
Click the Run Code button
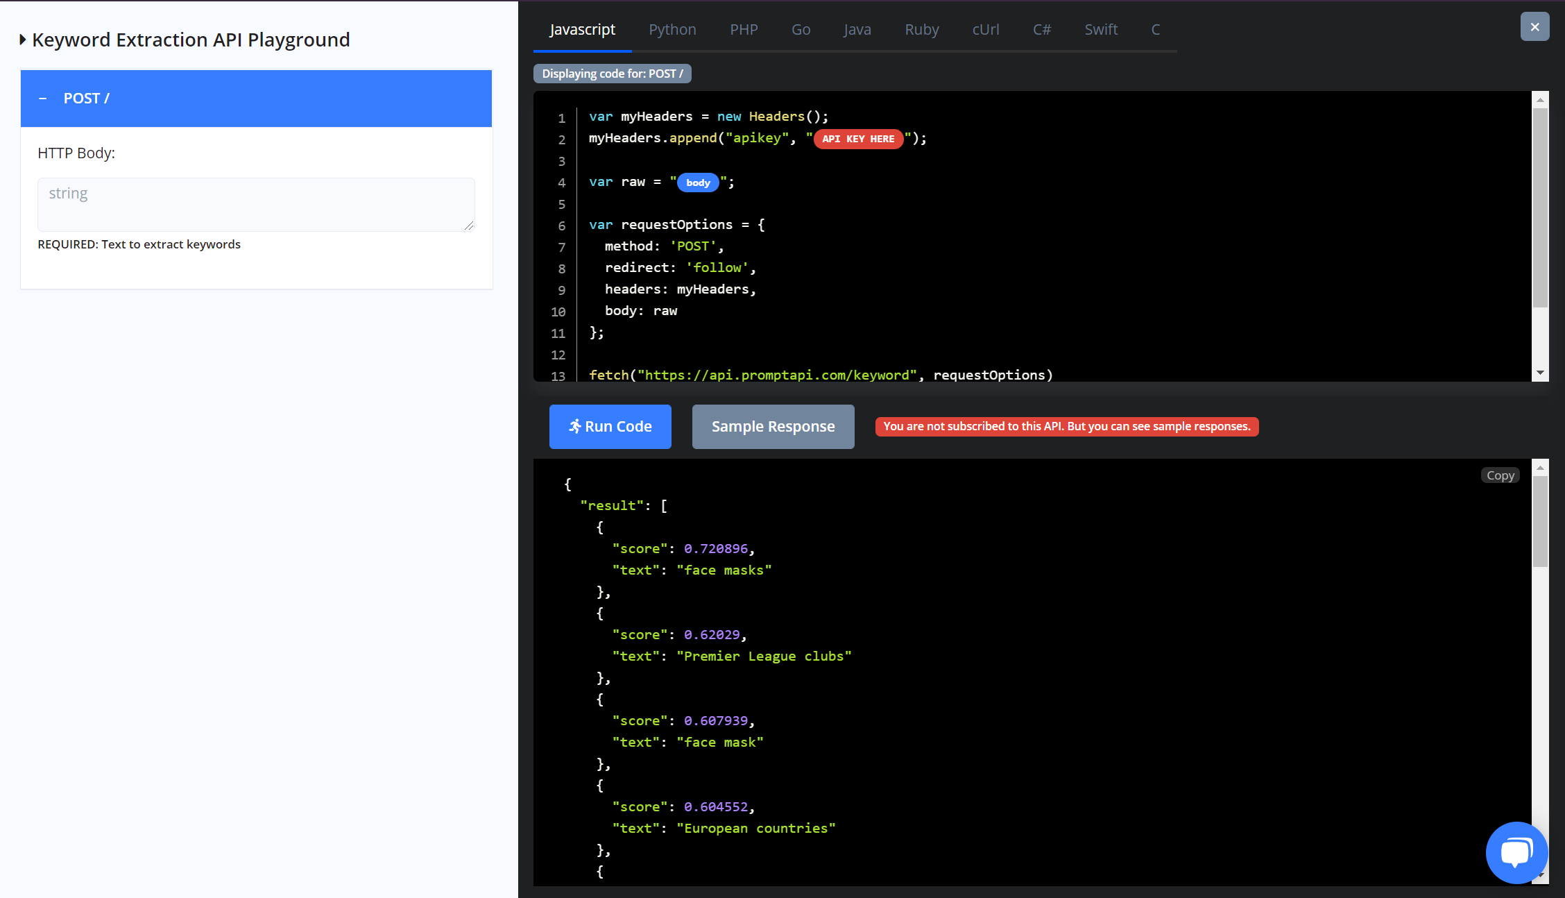(x=610, y=426)
